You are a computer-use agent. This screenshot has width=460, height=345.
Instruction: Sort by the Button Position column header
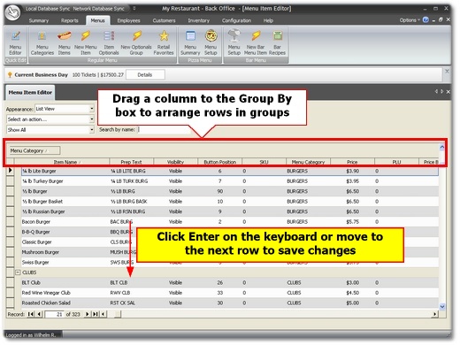pos(219,162)
